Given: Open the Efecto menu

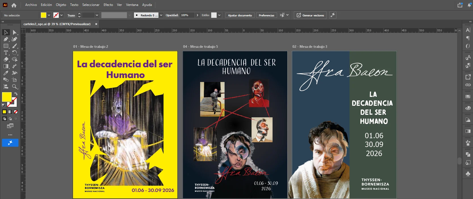Looking at the screenshot, I should point(108,5).
